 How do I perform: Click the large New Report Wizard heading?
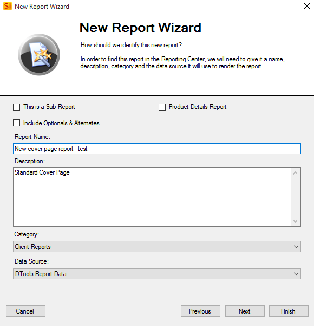tap(140, 28)
